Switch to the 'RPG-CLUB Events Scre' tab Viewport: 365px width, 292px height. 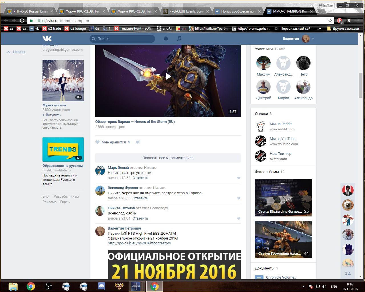[x=186, y=11]
